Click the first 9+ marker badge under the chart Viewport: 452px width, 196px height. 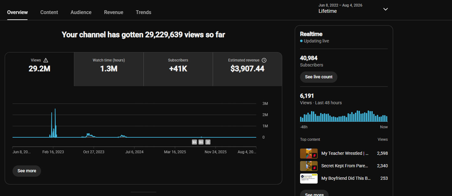195,142
